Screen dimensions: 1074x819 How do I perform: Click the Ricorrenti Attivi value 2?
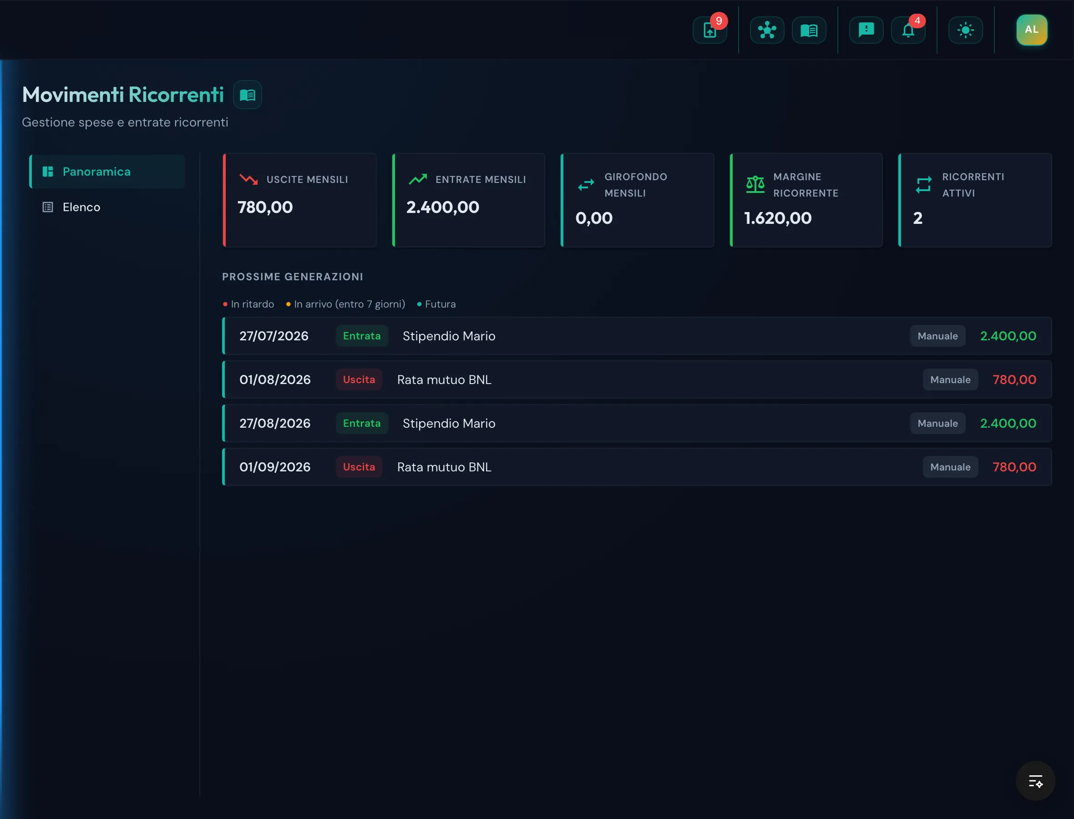tap(917, 218)
